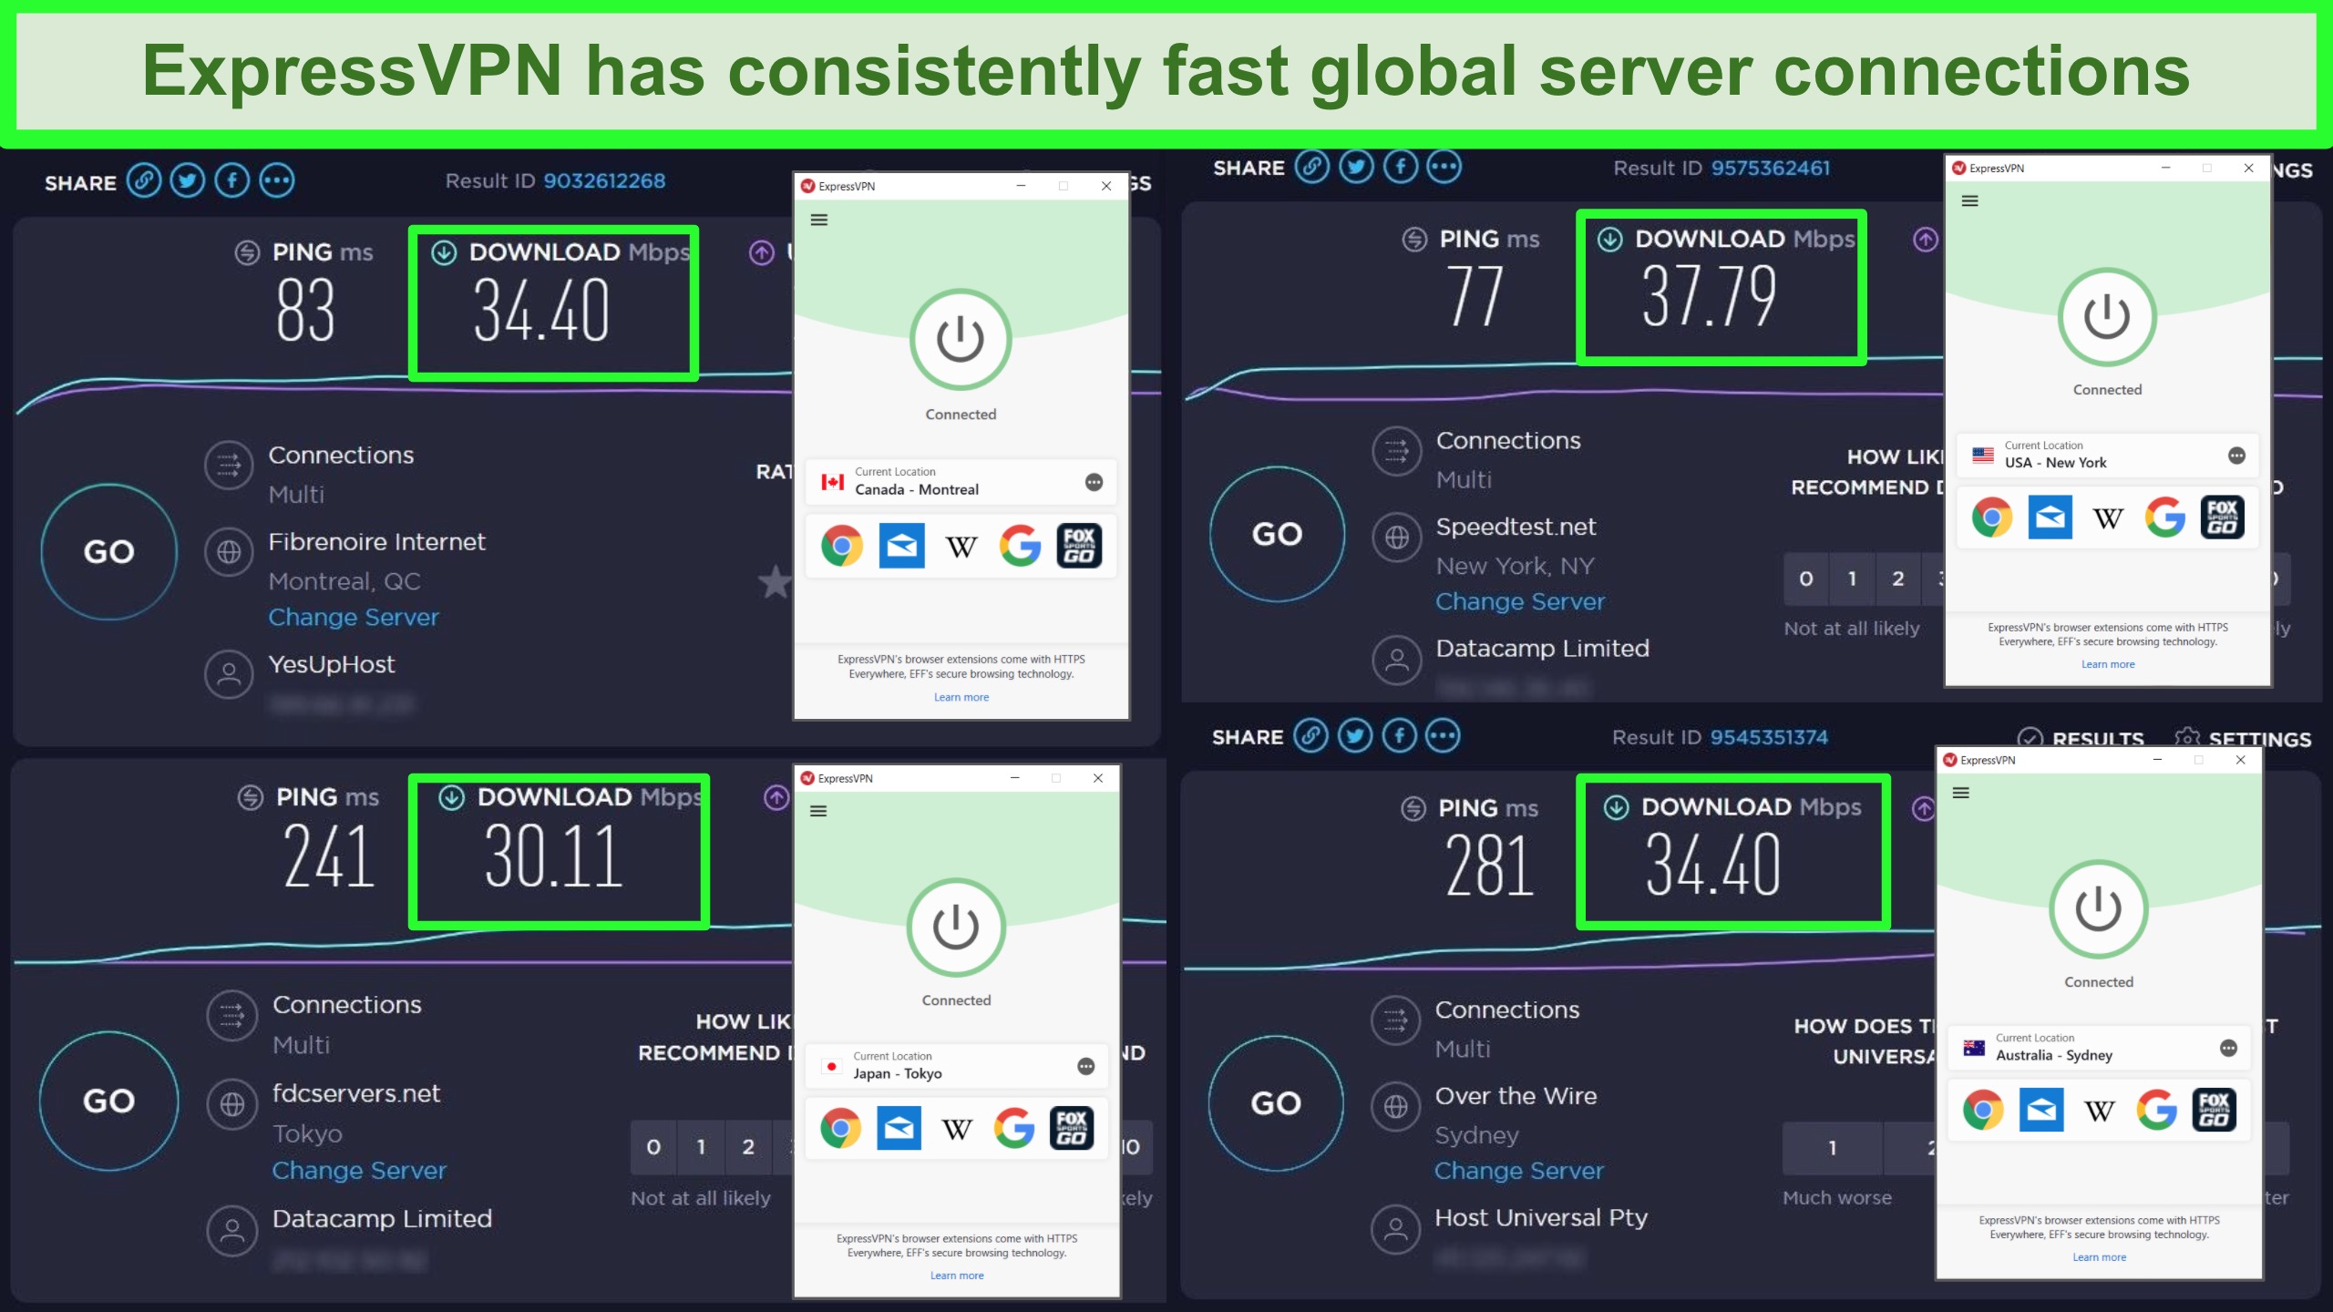Start Sydney speed test with GO
Screen dimensions: 2333x1312
pyautogui.click(x=1276, y=1102)
